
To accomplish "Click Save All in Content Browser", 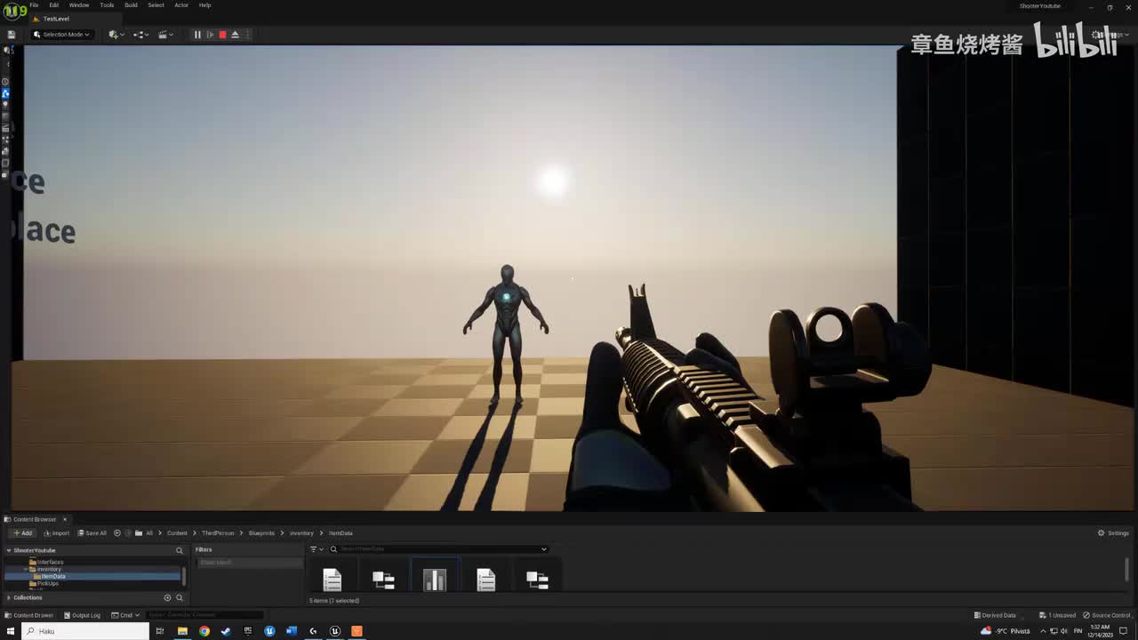I will pos(92,533).
